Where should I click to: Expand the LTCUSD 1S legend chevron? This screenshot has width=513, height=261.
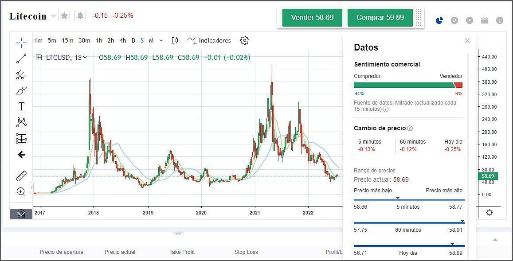click(85, 57)
